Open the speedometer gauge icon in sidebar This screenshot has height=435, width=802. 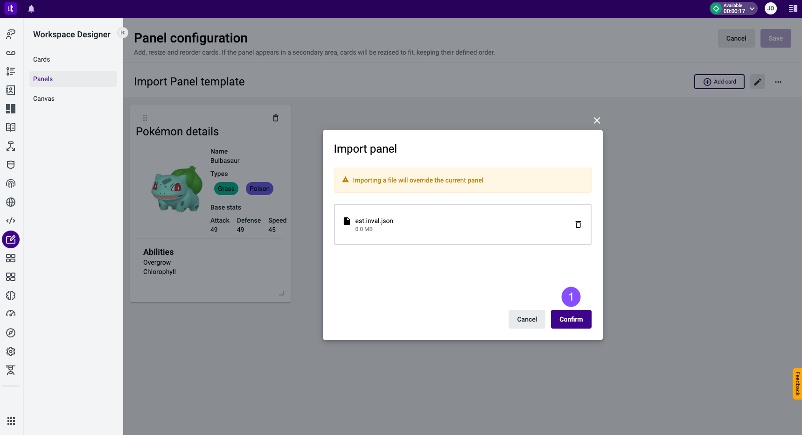(x=11, y=314)
